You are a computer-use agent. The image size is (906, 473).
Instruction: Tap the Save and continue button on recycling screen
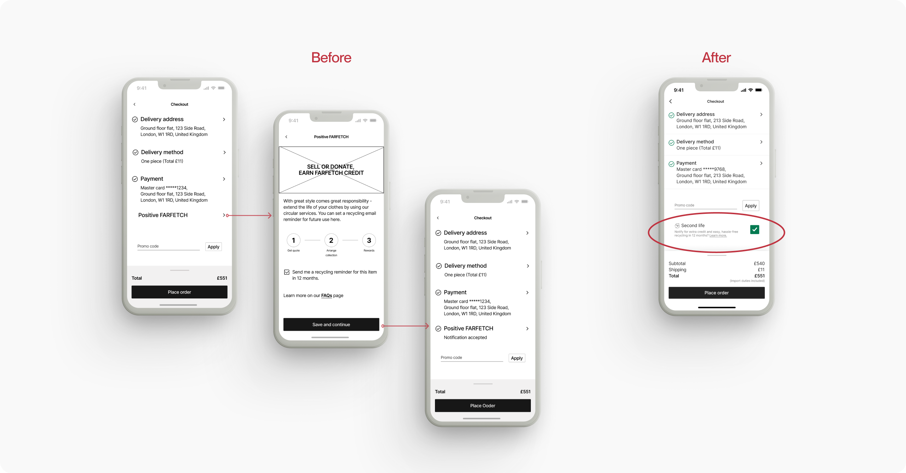(x=331, y=324)
